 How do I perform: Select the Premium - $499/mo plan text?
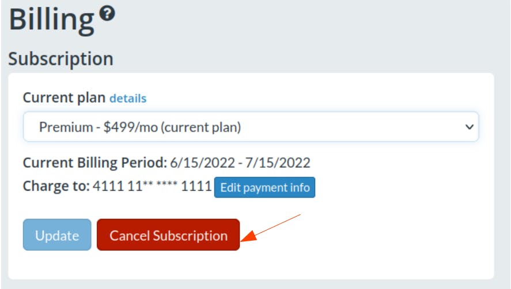[x=140, y=127]
